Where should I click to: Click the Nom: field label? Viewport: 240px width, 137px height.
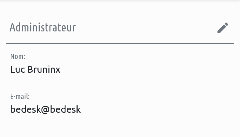[x=18, y=56]
